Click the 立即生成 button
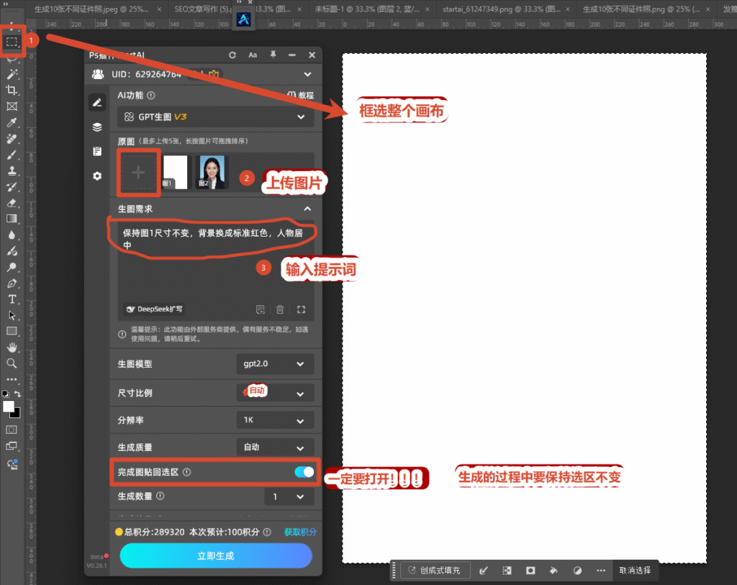The image size is (737, 585). tap(216, 556)
